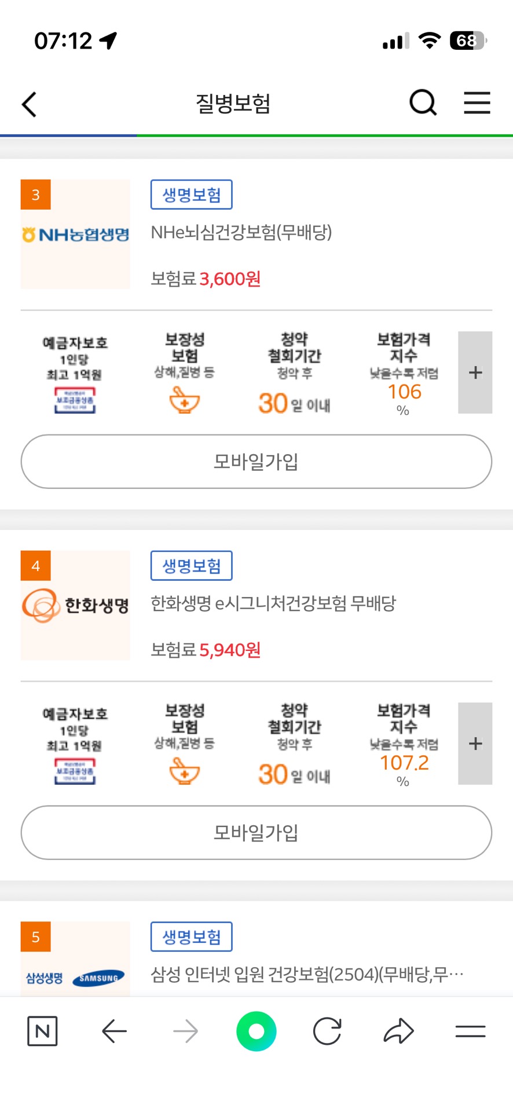Expand details for the 한화생명 product
Image resolution: width=513 pixels, height=1112 pixels.
(475, 744)
